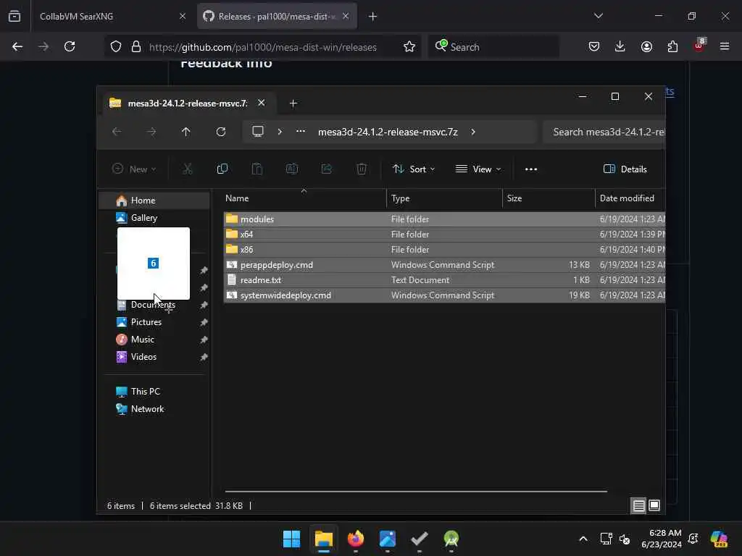742x556 pixels.
Task: Open the See more ellipsis in Explorer toolbar
Action: click(531, 169)
